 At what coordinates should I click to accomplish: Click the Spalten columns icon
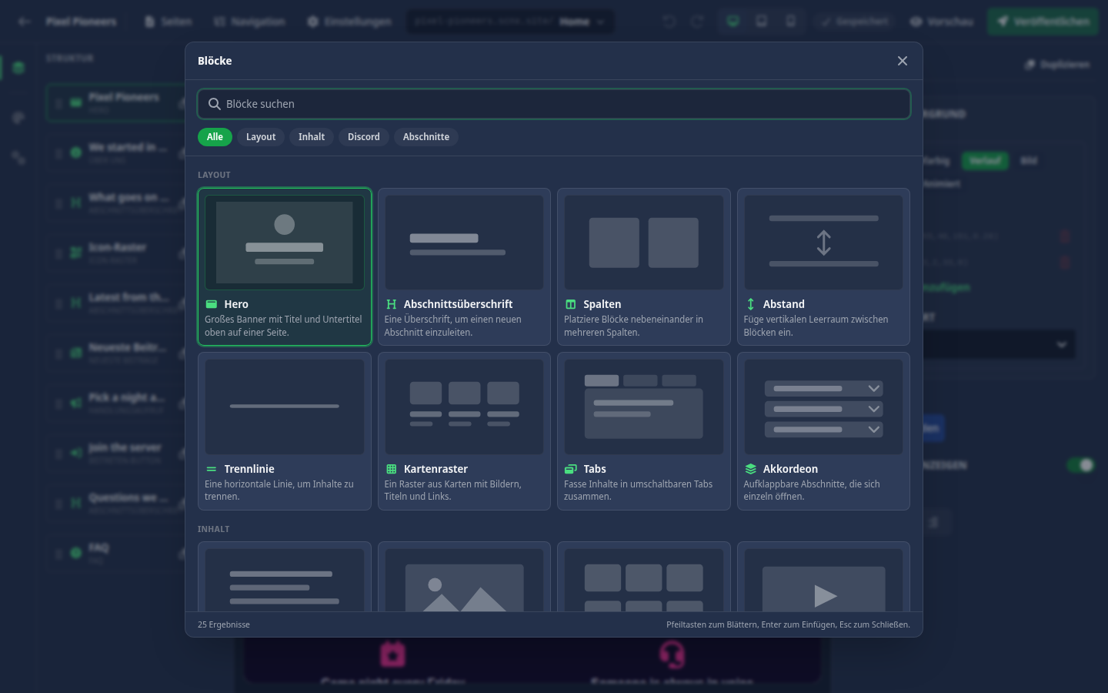click(571, 304)
